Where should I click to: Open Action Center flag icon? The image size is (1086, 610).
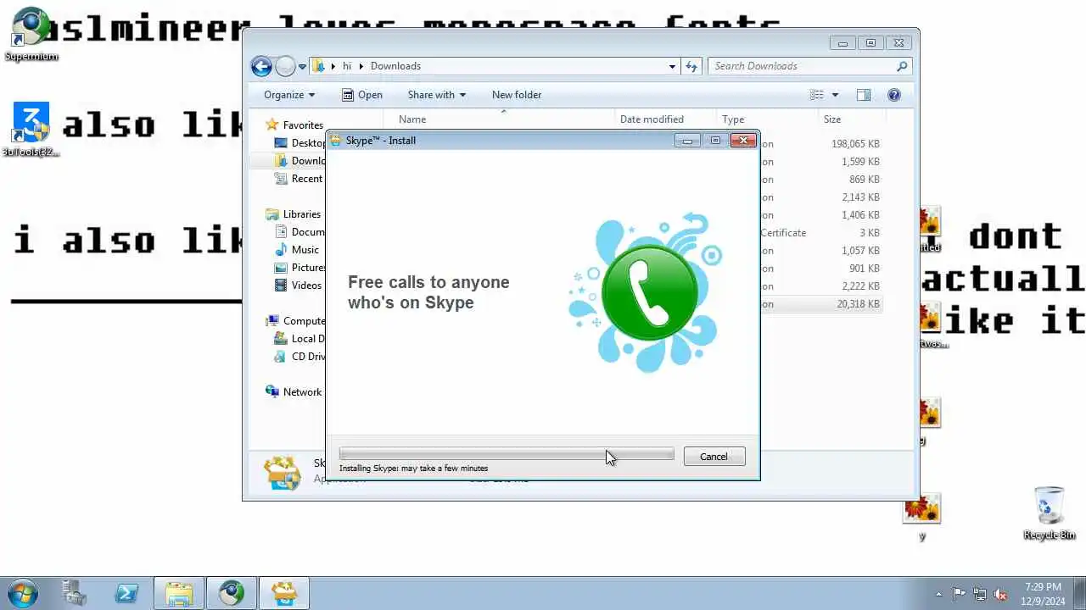tap(959, 594)
